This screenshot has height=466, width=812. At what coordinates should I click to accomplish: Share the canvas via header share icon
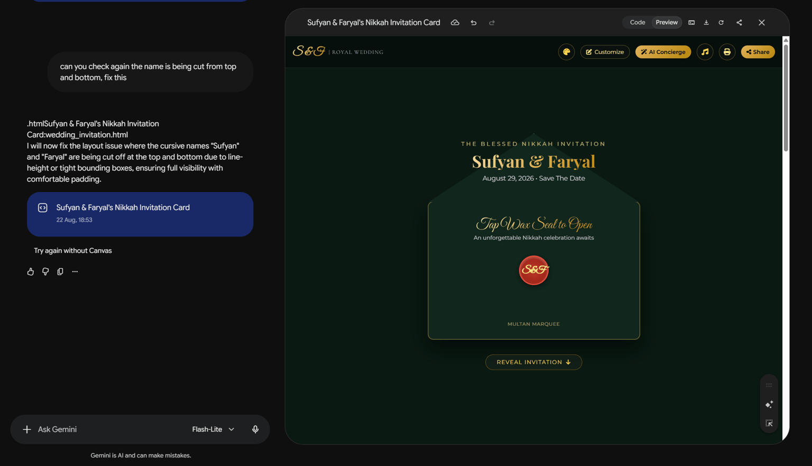point(739,23)
